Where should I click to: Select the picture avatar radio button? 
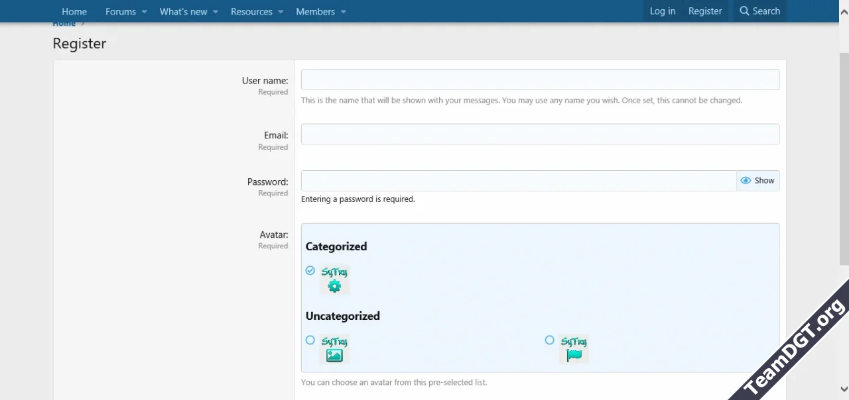click(x=310, y=340)
